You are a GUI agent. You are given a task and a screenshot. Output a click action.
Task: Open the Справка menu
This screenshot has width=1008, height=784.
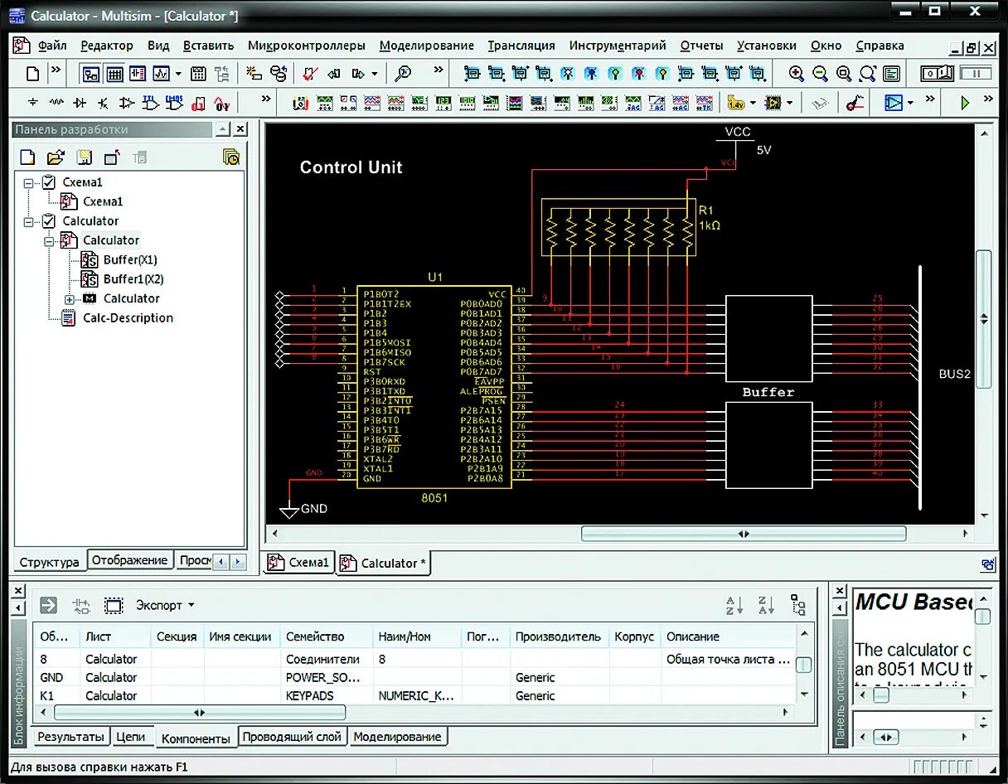[880, 46]
